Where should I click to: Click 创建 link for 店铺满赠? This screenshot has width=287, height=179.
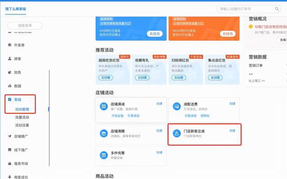159,131
